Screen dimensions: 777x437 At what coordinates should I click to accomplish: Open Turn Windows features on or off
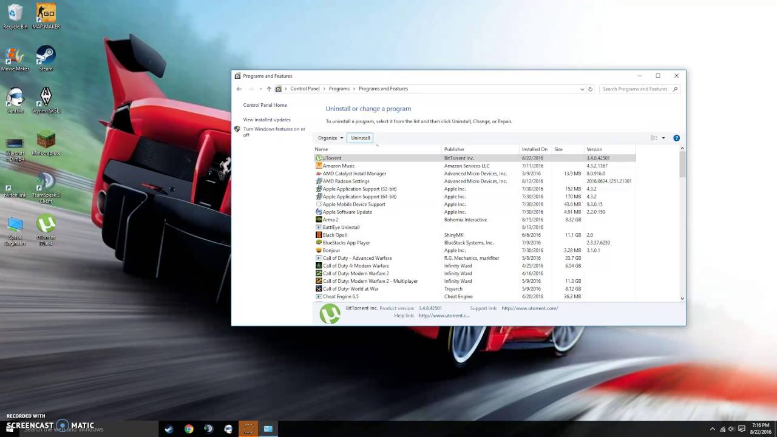(274, 132)
